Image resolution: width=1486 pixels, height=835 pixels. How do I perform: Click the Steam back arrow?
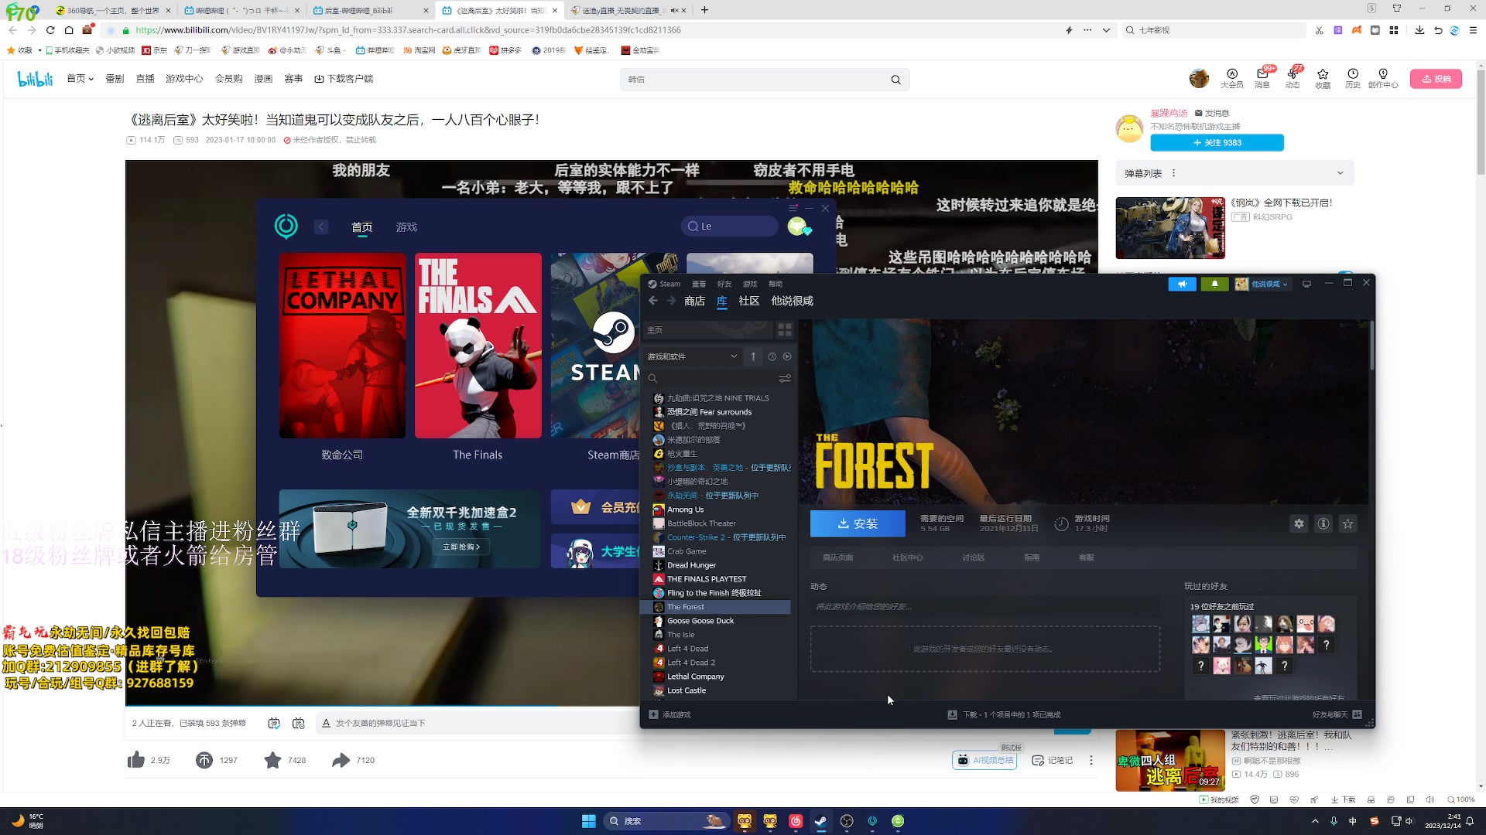tap(652, 301)
